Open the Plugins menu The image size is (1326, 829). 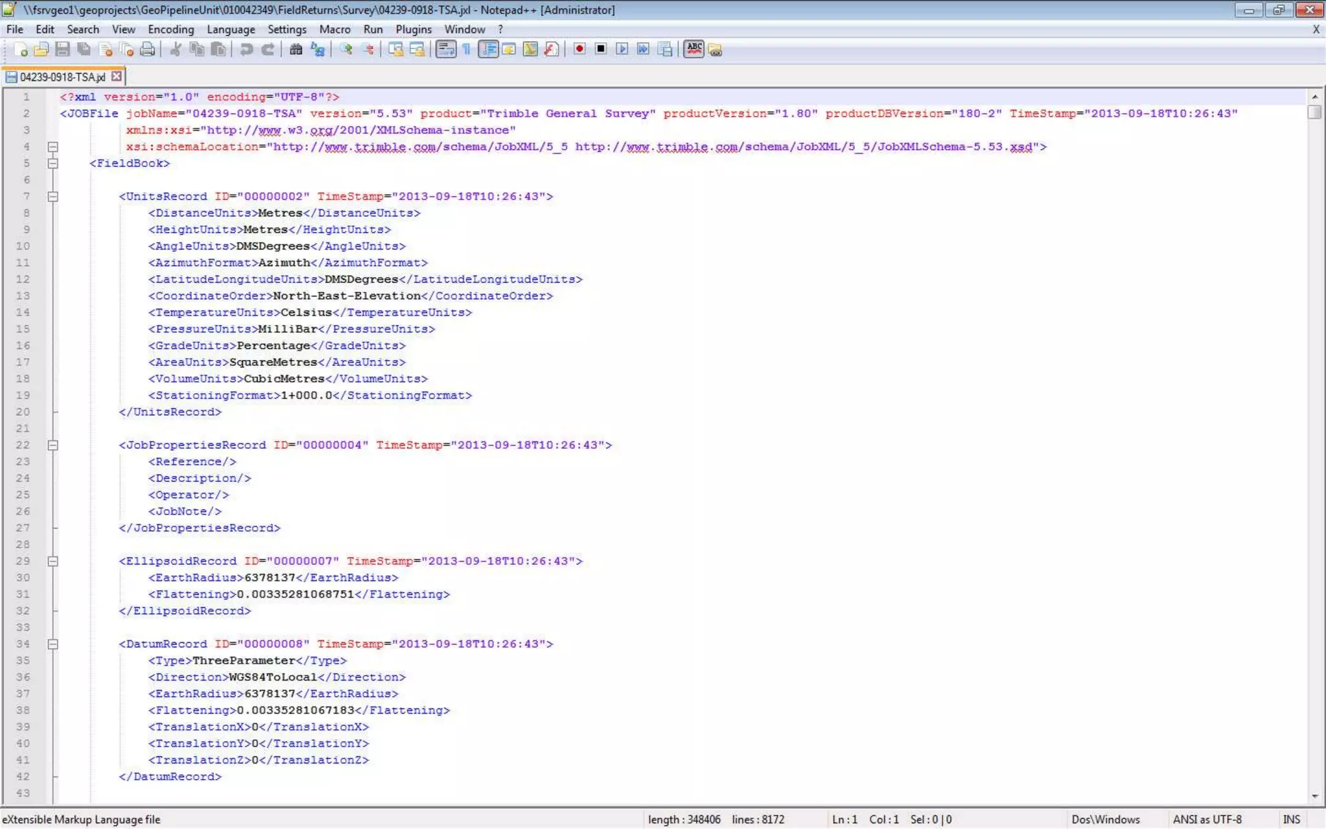pos(413,29)
